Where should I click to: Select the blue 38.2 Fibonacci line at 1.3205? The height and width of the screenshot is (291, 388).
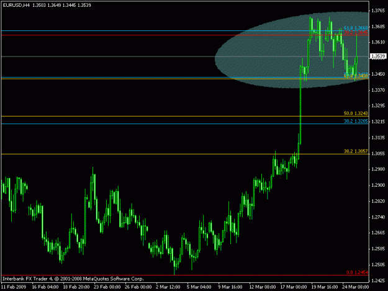coord(185,124)
